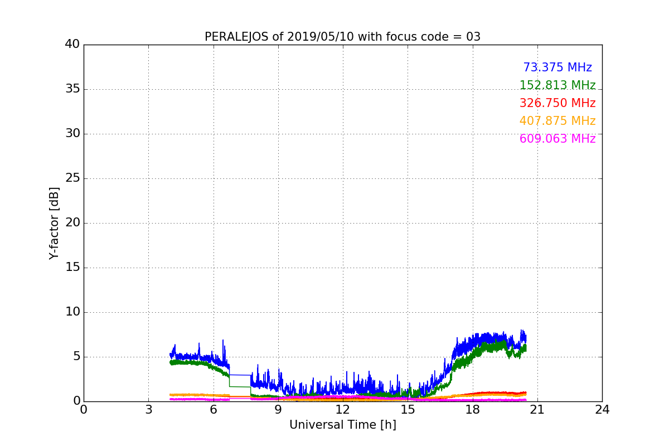This screenshot has height=446, width=669.
Task: Select the 609.063 MHz legend label
Action: click(x=557, y=139)
